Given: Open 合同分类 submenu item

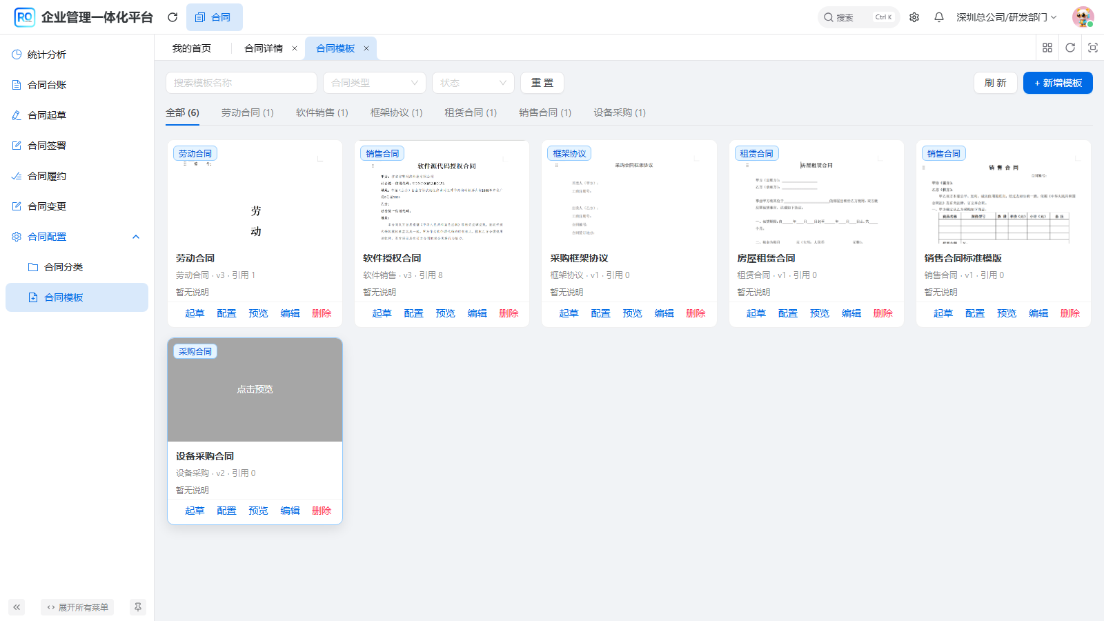Looking at the screenshot, I should (x=77, y=267).
